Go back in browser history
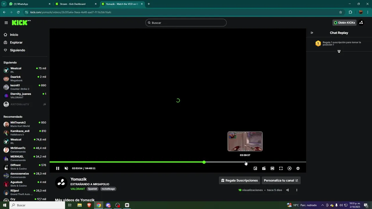Image resolution: width=372 pixels, height=209 pixels. [x=4, y=12]
